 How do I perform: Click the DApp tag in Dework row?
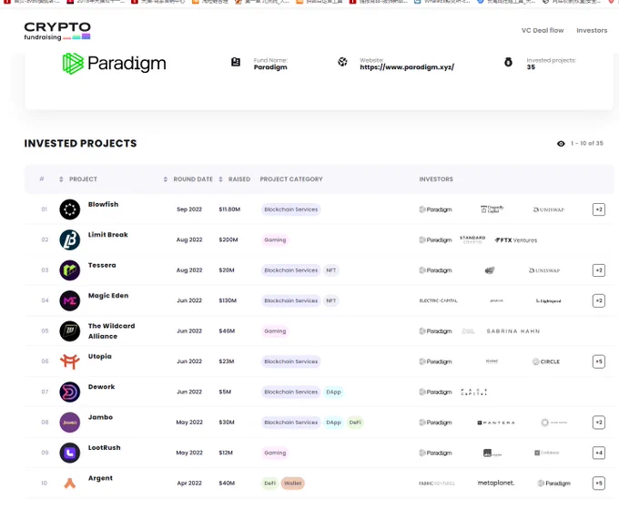click(x=333, y=392)
